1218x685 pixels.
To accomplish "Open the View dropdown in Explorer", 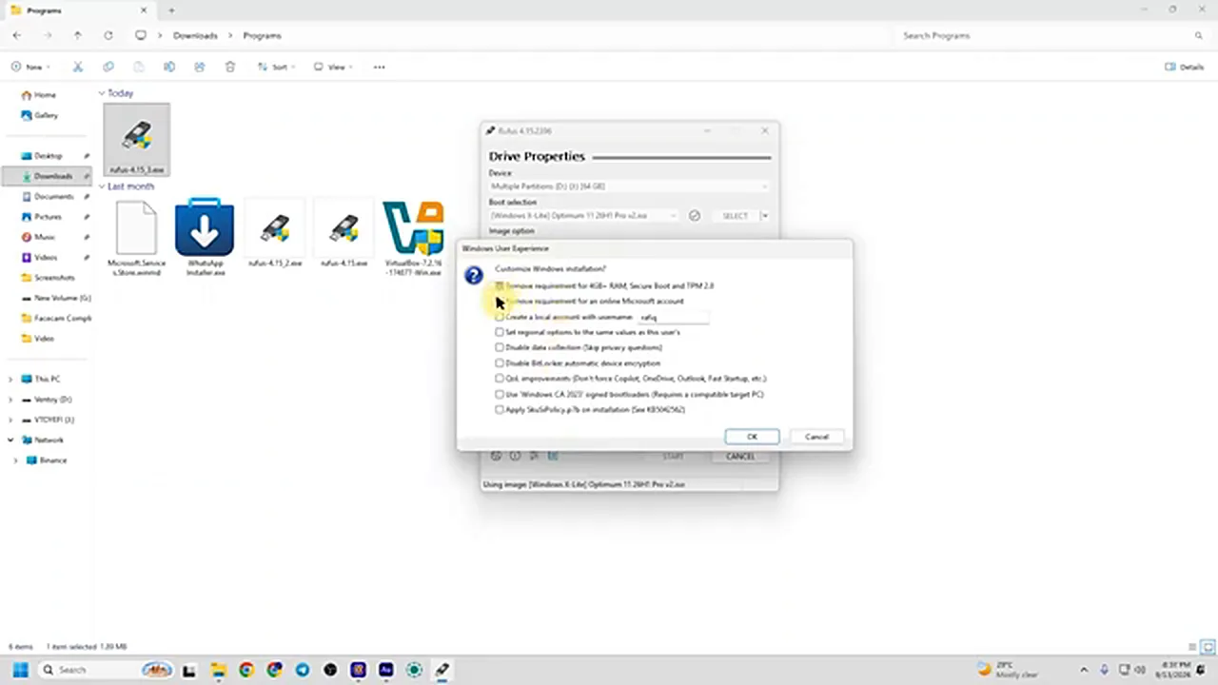I will 333,68.
